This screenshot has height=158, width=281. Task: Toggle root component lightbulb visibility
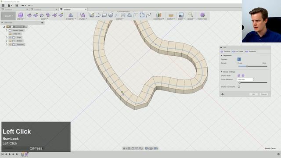(x=8, y=27)
